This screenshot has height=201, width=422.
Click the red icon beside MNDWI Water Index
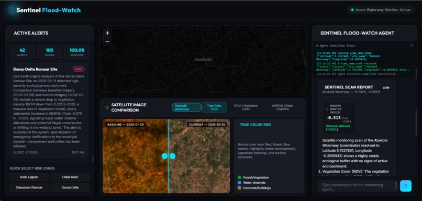[x=327, y=109]
